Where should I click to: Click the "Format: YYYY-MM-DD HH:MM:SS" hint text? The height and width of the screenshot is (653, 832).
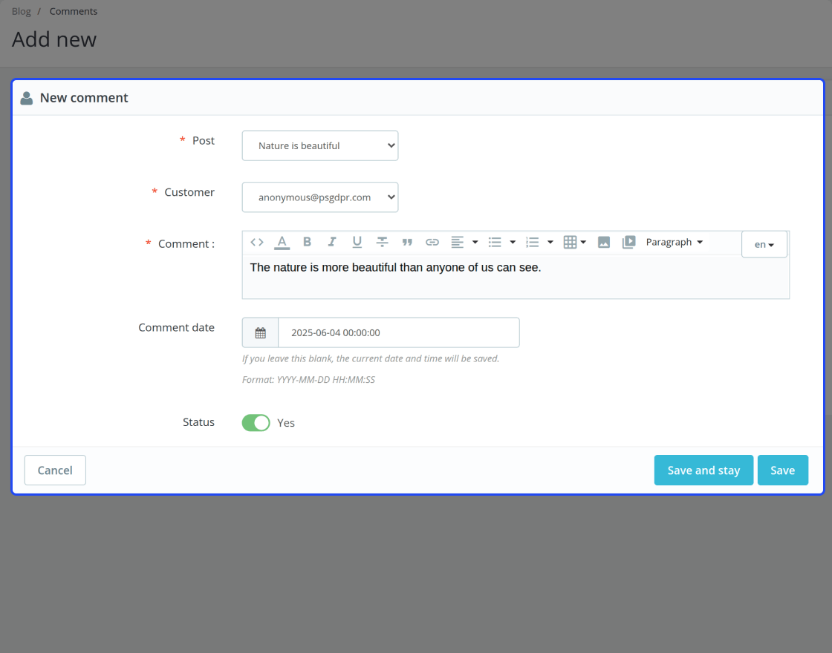coord(308,379)
